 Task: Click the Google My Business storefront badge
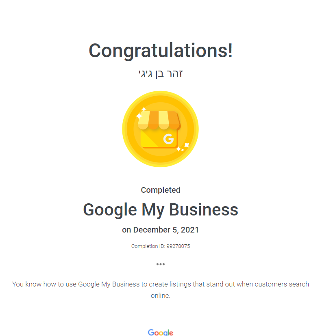(x=160, y=129)
